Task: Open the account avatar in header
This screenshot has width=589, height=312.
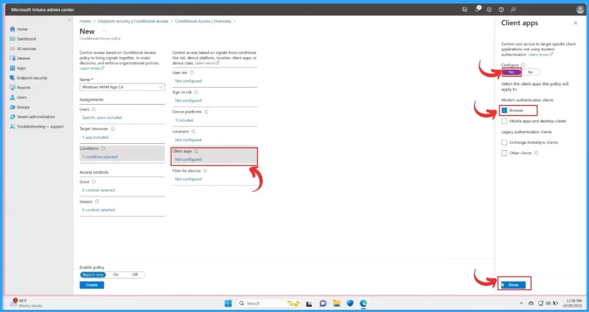Action: click(580, 9)
